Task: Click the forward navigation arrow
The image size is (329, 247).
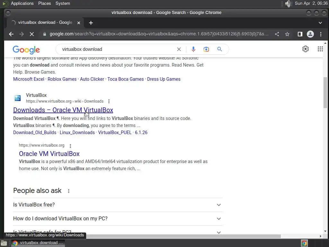Action: [x=22, y=34]
